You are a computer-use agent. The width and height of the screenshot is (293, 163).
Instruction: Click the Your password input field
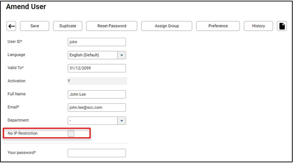click(x=97, y=153)
